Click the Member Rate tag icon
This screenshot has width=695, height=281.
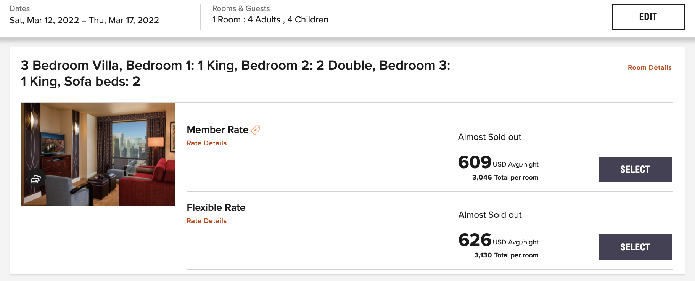(x=256, y=130)
